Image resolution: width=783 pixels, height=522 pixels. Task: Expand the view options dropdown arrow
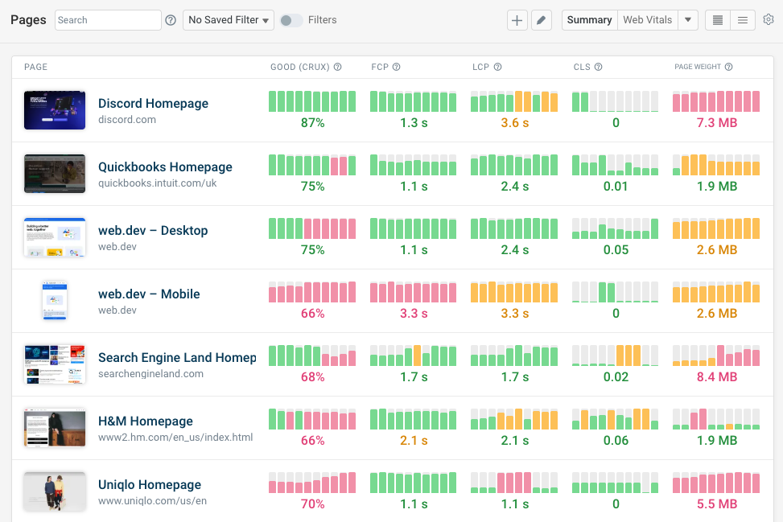coord(688,20)
